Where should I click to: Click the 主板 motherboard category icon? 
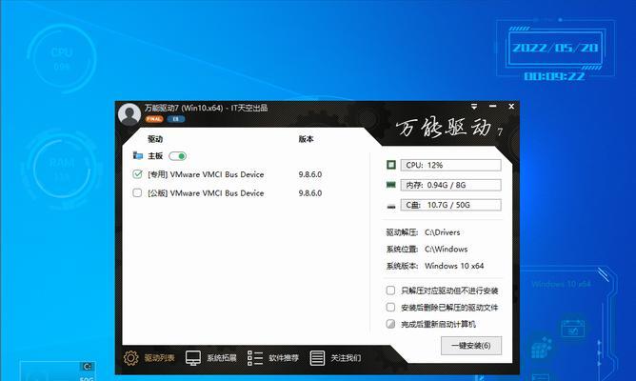(x=138, y=155)
